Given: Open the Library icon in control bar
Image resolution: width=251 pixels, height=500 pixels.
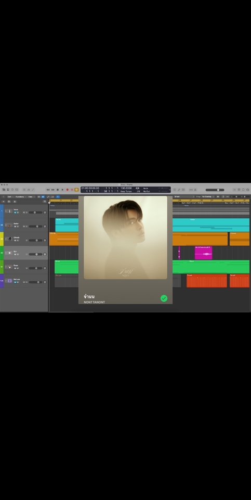Looking at the screenshot, I should (4, 190).
